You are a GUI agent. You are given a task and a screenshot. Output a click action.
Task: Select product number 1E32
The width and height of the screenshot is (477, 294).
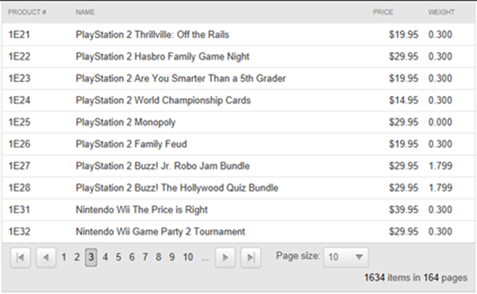19,231
